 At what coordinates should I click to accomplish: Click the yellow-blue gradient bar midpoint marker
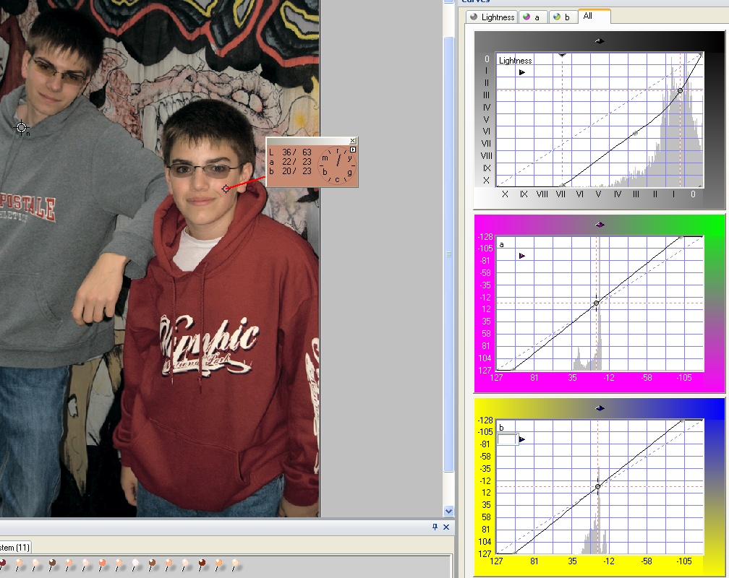(x=600, y=408)
